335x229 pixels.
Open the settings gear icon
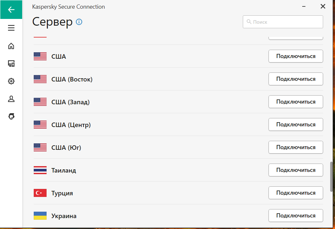click(11, 81)
